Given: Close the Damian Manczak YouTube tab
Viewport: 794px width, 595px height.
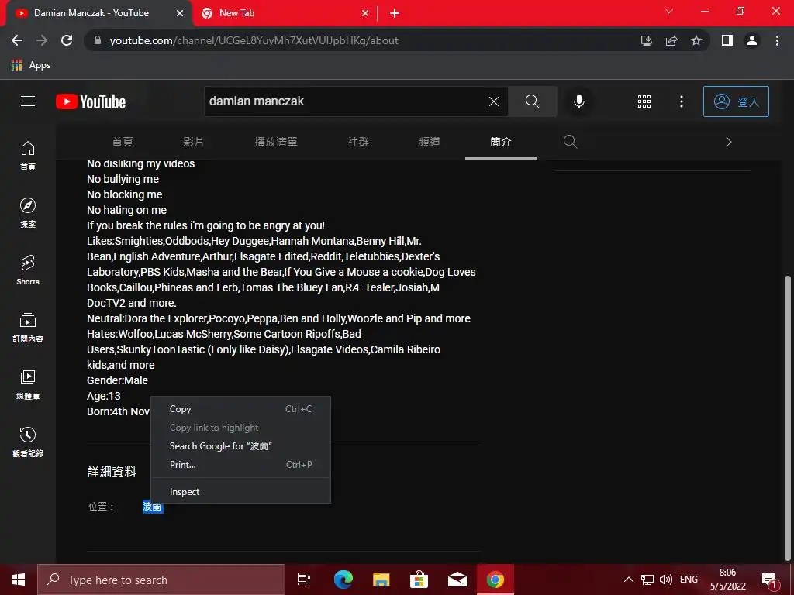Looking at the screenshot, I should coord(180,13).
